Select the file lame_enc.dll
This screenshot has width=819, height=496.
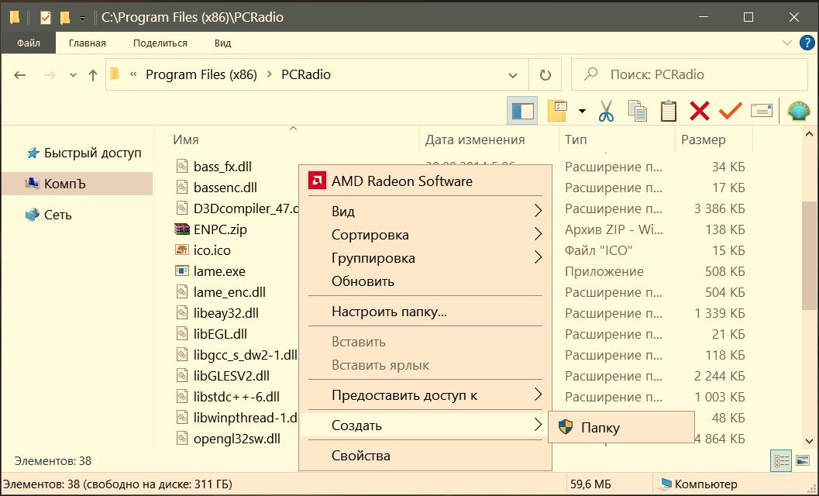click(229, 292)
